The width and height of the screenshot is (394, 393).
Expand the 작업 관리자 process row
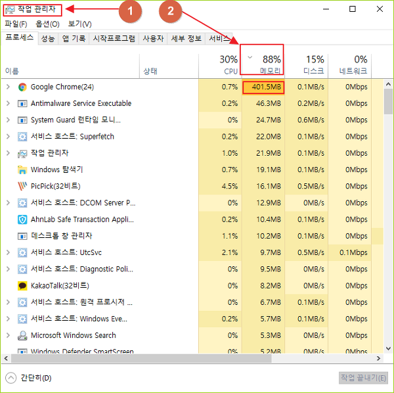click(x=8, y=153)
